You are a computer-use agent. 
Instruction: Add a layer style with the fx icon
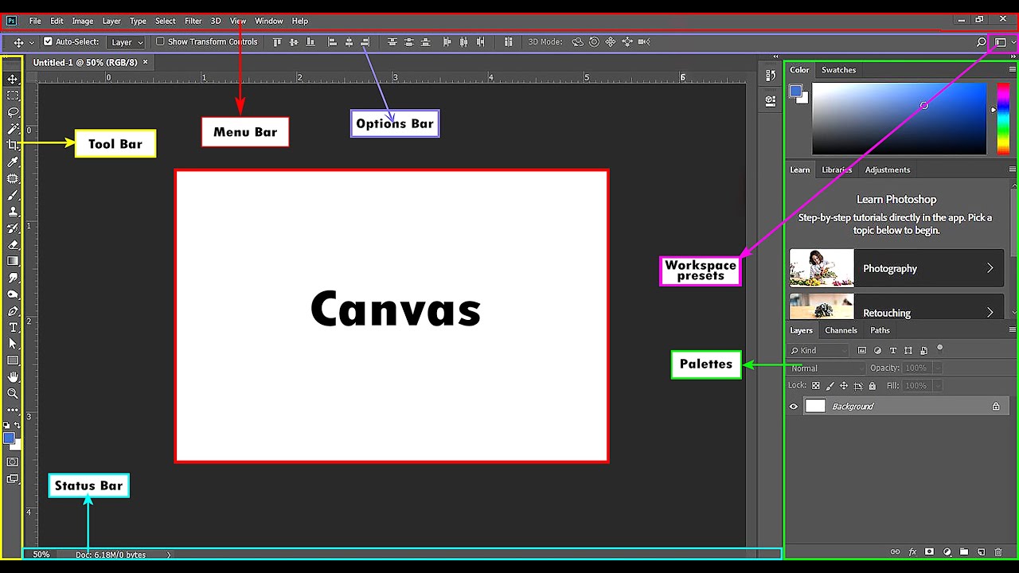(912, 552)
